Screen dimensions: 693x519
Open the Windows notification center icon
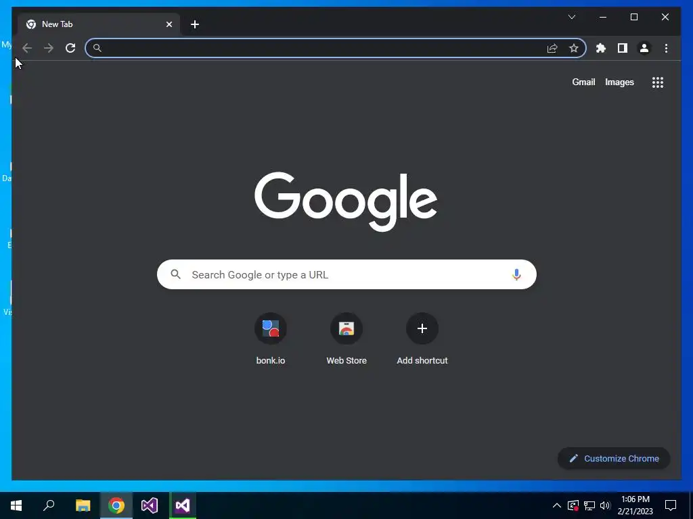(x=671, y=505)
